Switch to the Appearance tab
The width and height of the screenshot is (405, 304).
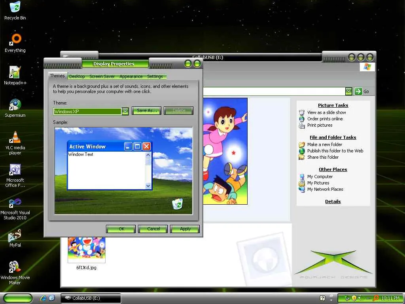(131, 76)
